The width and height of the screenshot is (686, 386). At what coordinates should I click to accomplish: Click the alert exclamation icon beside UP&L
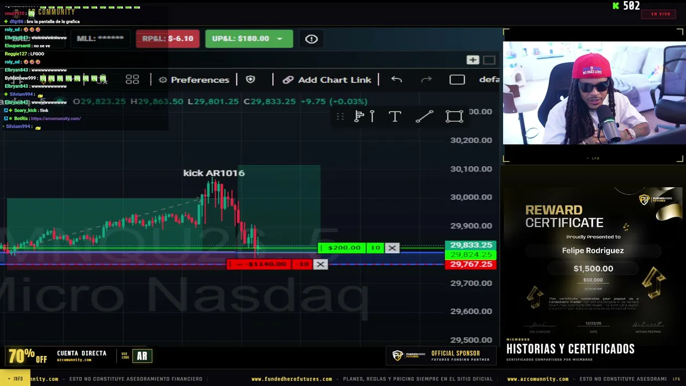point(311,39)
